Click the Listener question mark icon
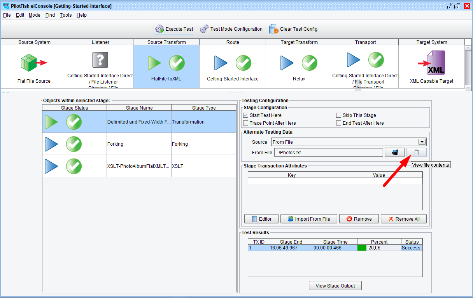 click(100, 60)
